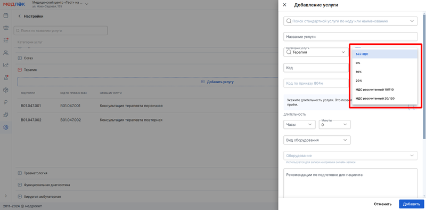Image resolution: width=426 pixels, height=210 pixels.
Task: Click the Код по приказу 804н field
Action: [x=316, y=83]
